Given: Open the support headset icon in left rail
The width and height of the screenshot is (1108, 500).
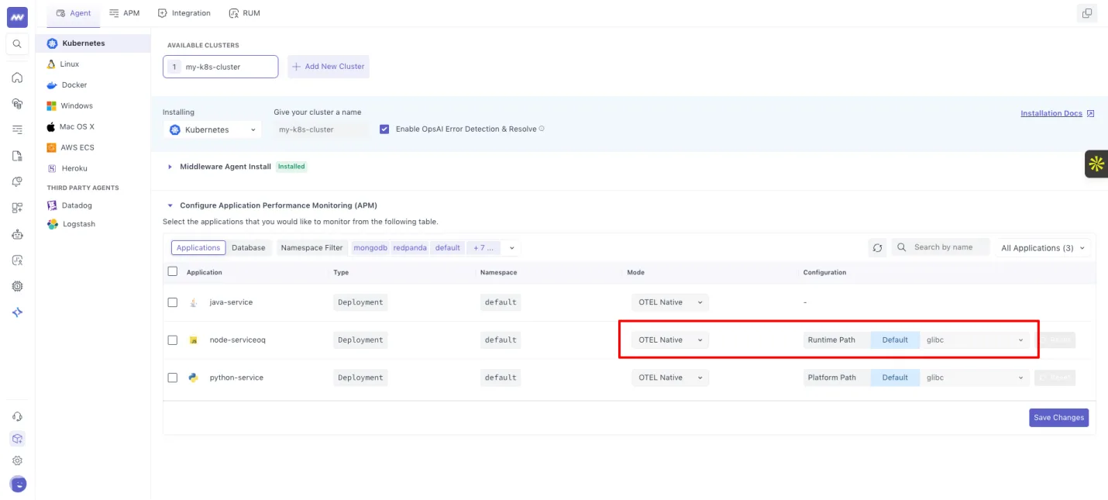Looking at the screenshot, I should pos(17,417).
